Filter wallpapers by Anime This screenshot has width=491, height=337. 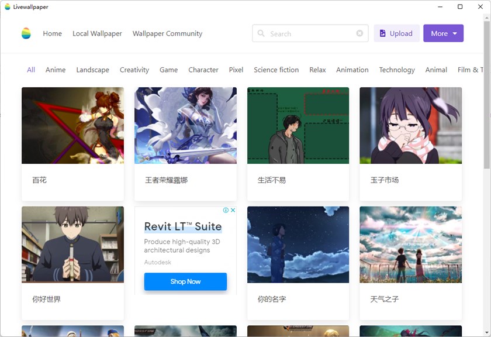pos(56,70)
